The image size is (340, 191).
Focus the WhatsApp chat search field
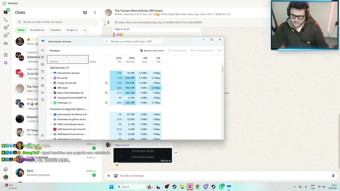pyautogui.click(x=57, y=22)
